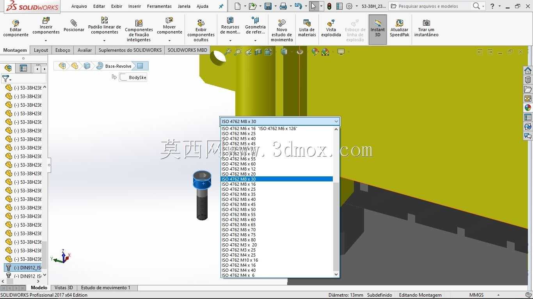The image size is (533, 299).
Task: Click Padrão linear de componentes
Action: coord(105,26)
